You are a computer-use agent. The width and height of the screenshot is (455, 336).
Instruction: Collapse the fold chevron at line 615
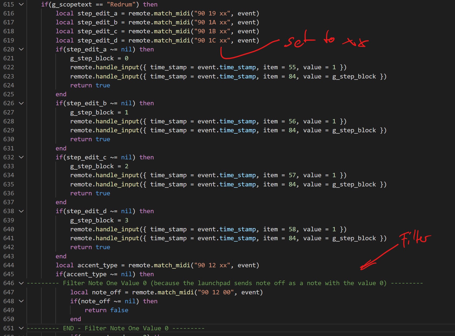pyautogui.click(x=21, y=4)
